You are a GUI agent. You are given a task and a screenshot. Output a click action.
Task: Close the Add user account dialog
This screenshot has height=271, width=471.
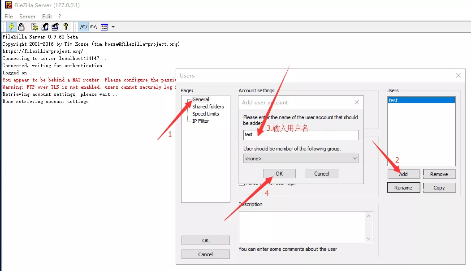click(x=357, y=102)
